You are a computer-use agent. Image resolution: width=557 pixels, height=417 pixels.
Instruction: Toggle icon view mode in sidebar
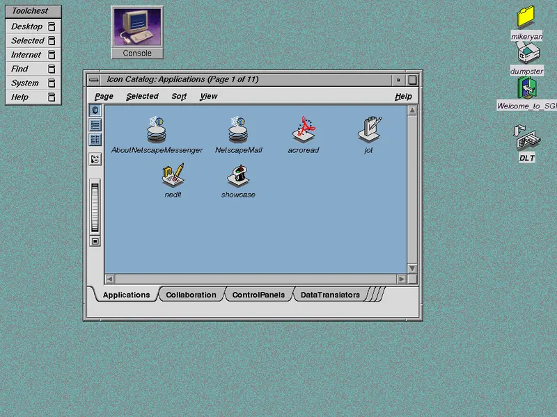(95, 111)
